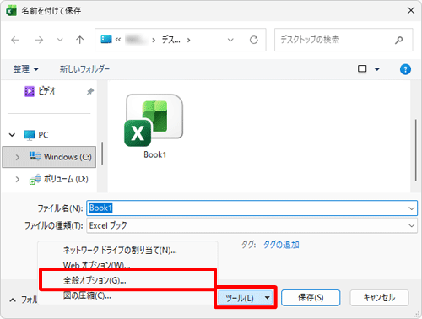Refresh the address bar location
This screenshot has height=319, width=422.
point(254,40)
